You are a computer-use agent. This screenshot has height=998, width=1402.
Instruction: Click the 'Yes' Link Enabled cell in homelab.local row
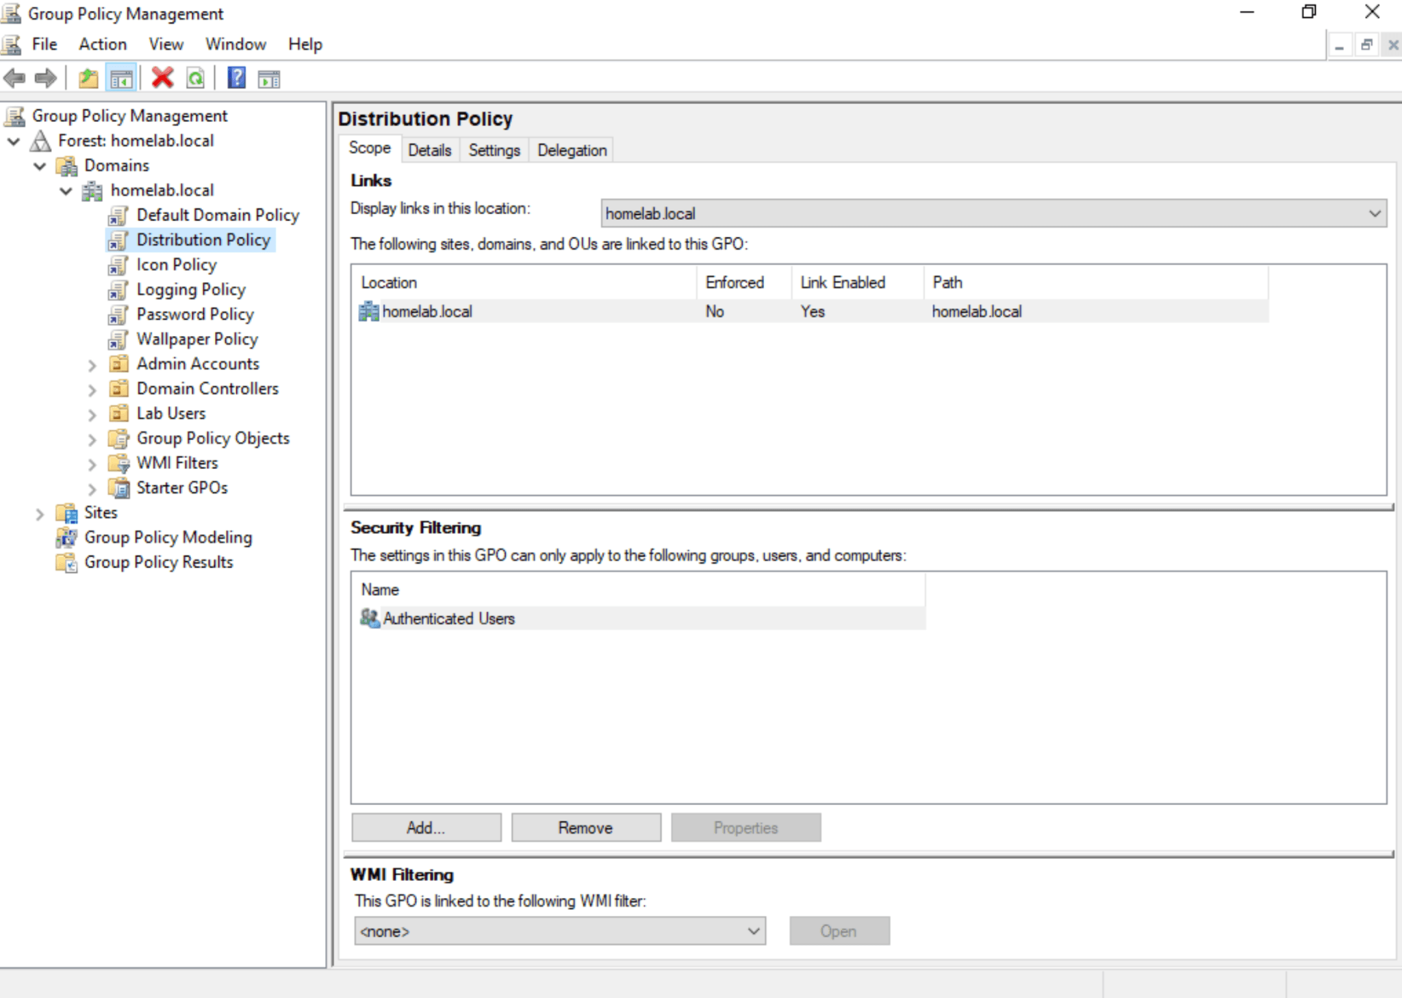813,311
